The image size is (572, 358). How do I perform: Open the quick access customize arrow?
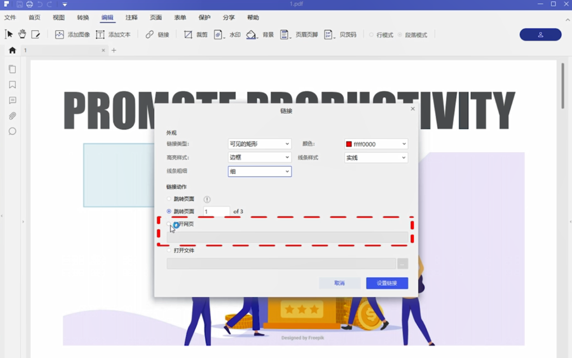pos(65,4)
